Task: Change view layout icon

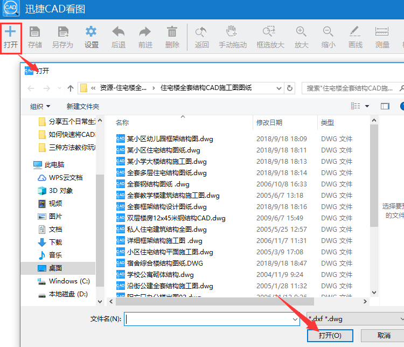Action: click(356, 106)
